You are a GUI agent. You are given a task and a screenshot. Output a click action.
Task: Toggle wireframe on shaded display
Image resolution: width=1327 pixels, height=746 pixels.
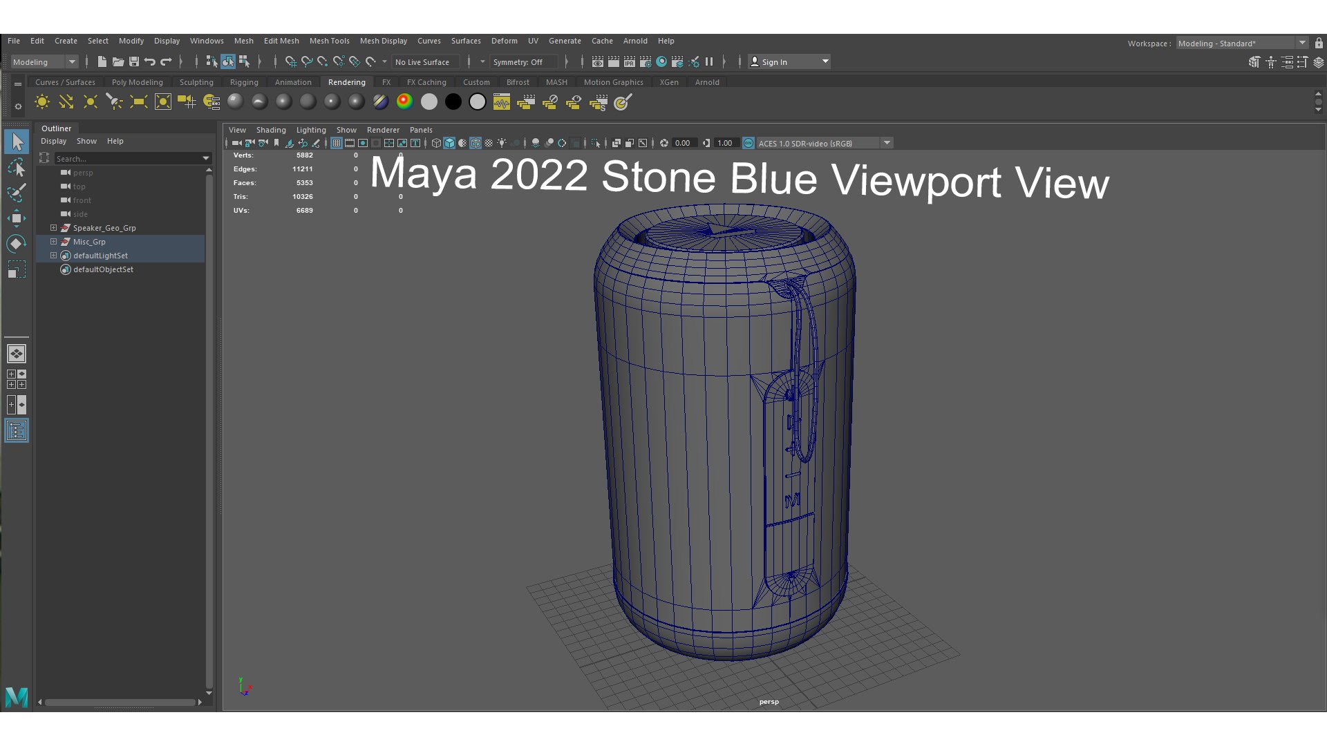pyautogui.click(x=476, y=143)
